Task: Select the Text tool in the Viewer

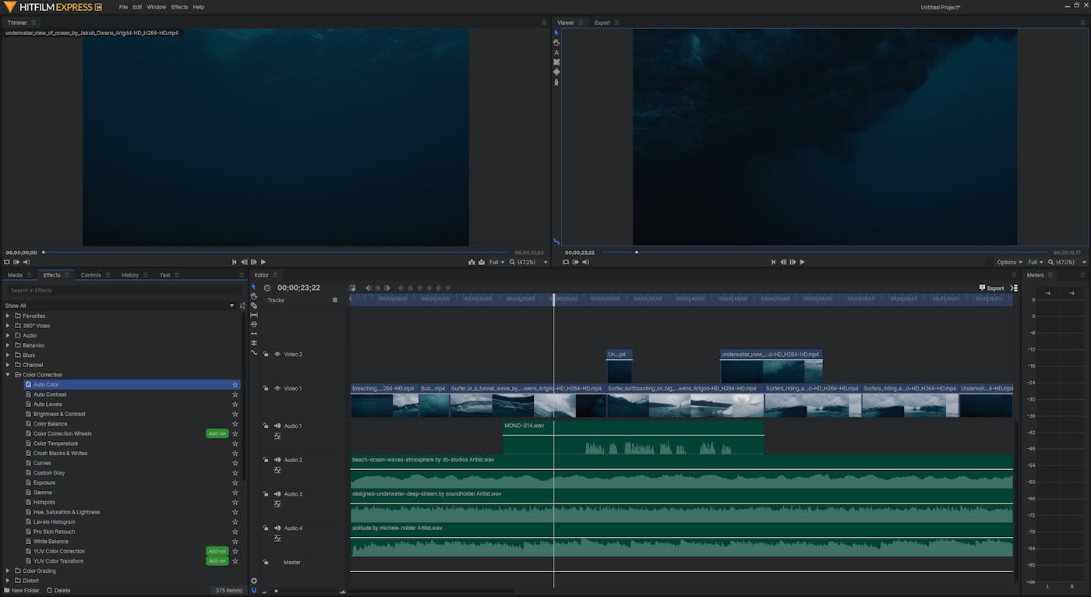Action: [x=556, y=52]
